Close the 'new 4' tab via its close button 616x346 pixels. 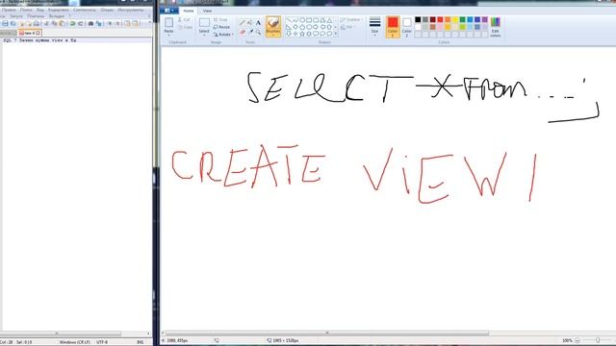(38, 33)
